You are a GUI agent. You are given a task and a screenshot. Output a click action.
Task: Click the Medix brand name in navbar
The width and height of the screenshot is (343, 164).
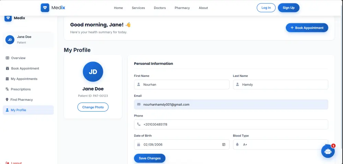(58, 8)
